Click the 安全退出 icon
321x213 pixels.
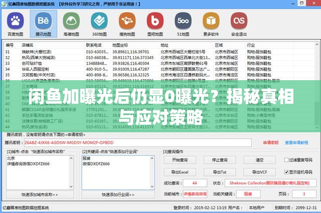tap(239, 24)
